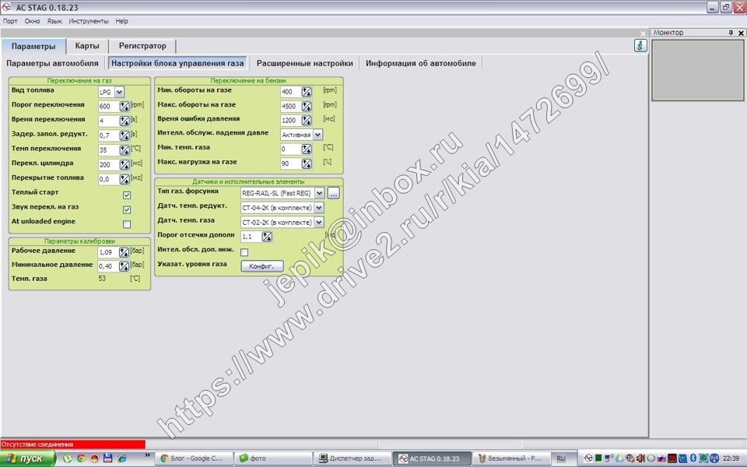Click the stepper icon for Темп переключения
The image size is (747, 467).
click(124, 150)
